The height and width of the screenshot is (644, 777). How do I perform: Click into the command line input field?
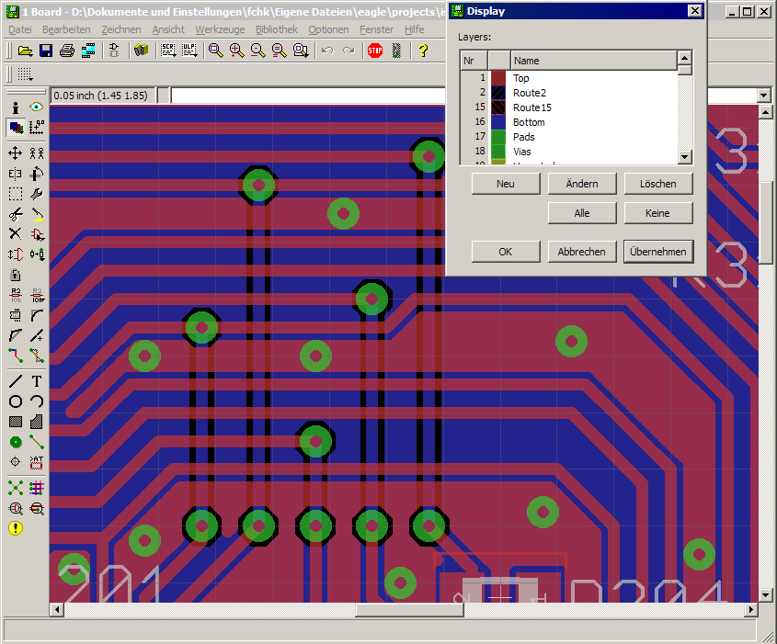308,96
